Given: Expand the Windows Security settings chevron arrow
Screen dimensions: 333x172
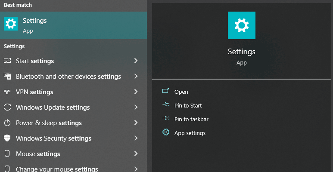Looking at the screenshot, I should pyautogui.click(x=136, y=138).
